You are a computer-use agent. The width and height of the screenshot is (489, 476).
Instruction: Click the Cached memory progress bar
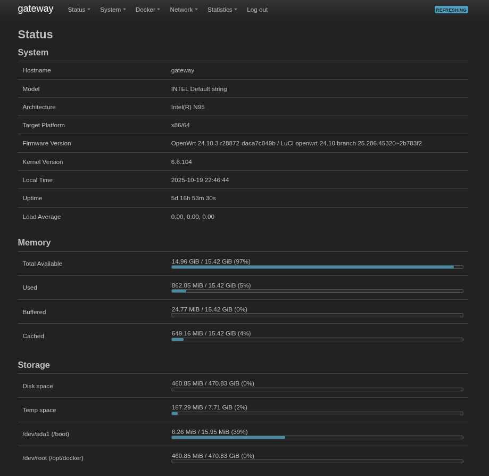tap(317, 340)
